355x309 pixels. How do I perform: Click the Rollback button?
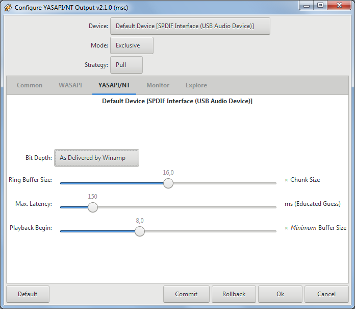234,294
